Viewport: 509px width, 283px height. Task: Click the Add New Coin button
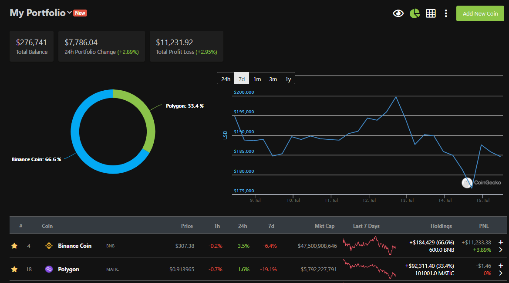[x=480, y=13]
